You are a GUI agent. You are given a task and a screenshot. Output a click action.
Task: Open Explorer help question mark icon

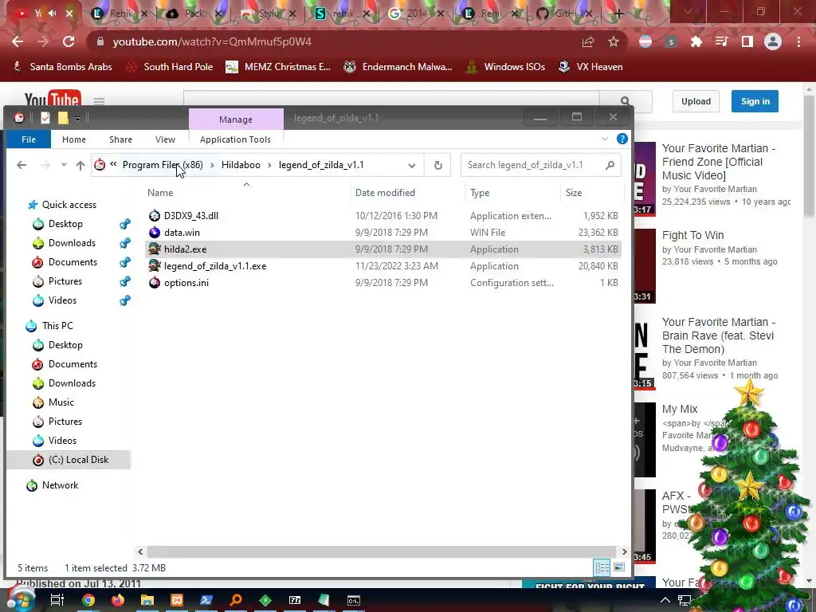[622, 139]
